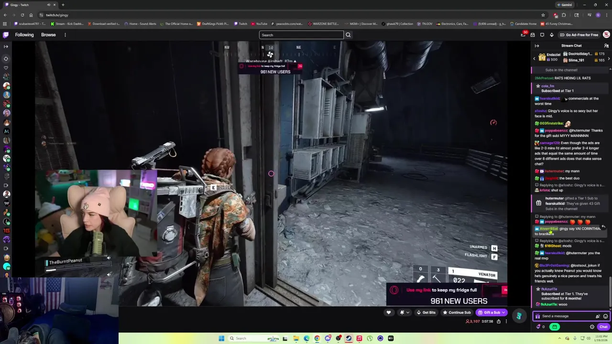The image size is (612, 344).
Task: Click the taskbar microphone tray icon
Action: 574,338
